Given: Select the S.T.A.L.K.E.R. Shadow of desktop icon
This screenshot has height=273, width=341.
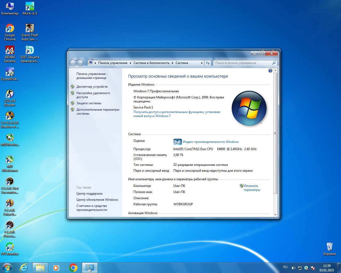Looking at the screenshot, I should tap(10, 120).
